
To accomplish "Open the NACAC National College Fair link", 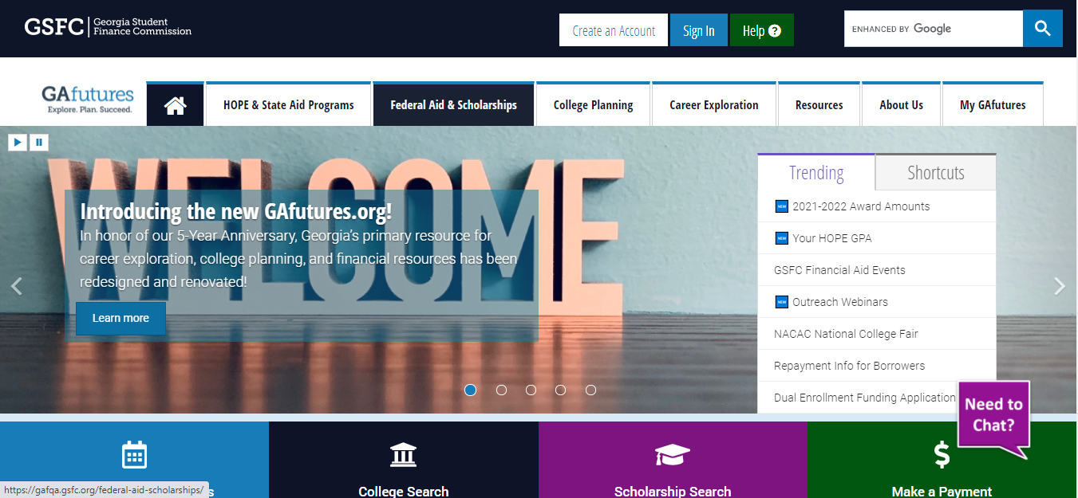I will (846, 334).
